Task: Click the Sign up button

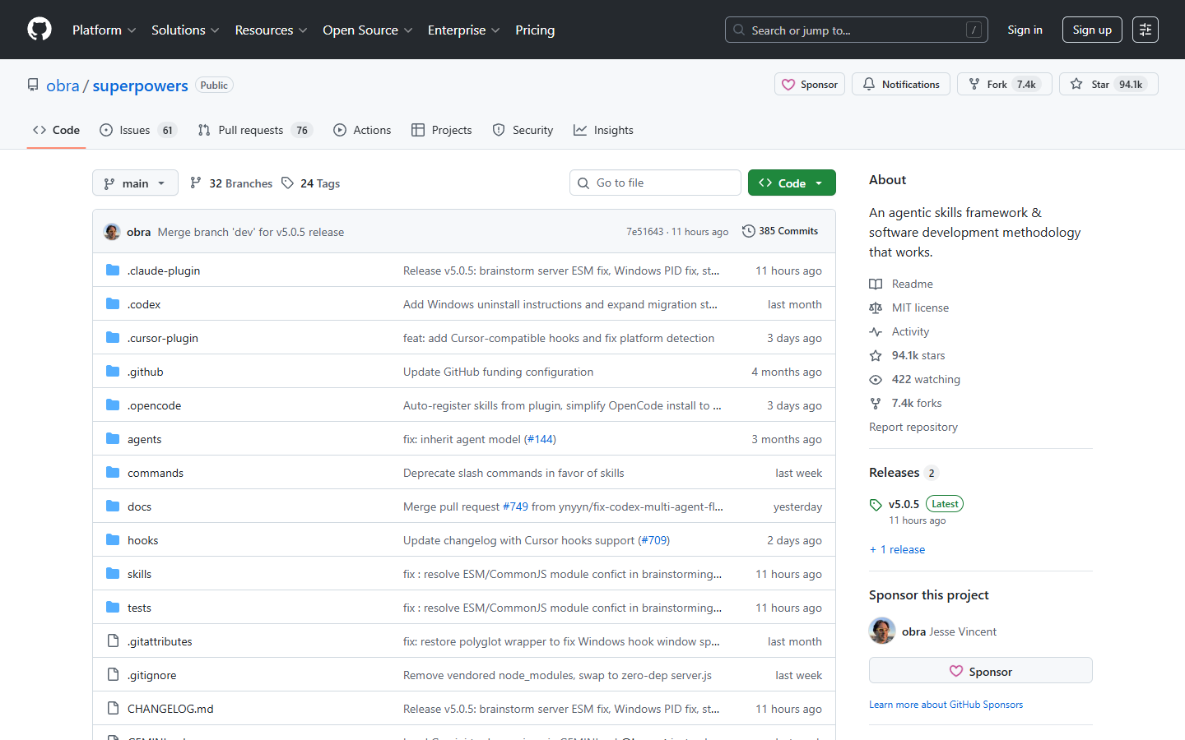Action: tap(1092, 29)
